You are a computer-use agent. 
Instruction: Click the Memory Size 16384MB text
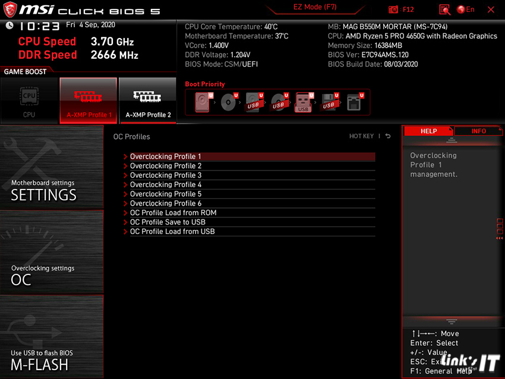click(365, 45)
